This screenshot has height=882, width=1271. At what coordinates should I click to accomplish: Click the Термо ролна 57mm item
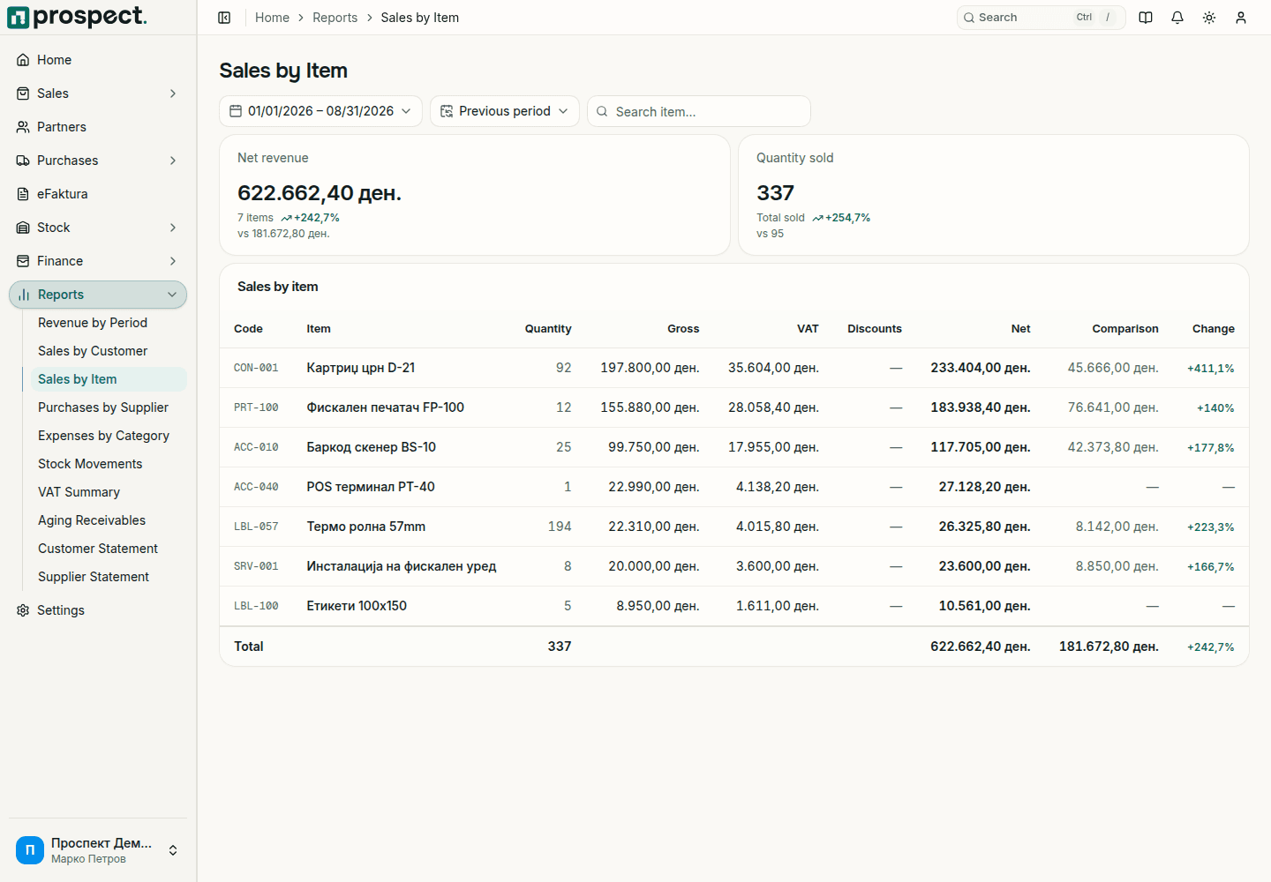tap(365, 527)
